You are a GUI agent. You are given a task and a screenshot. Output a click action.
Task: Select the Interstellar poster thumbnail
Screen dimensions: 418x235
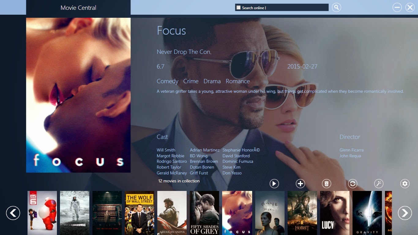pos(75,213)
